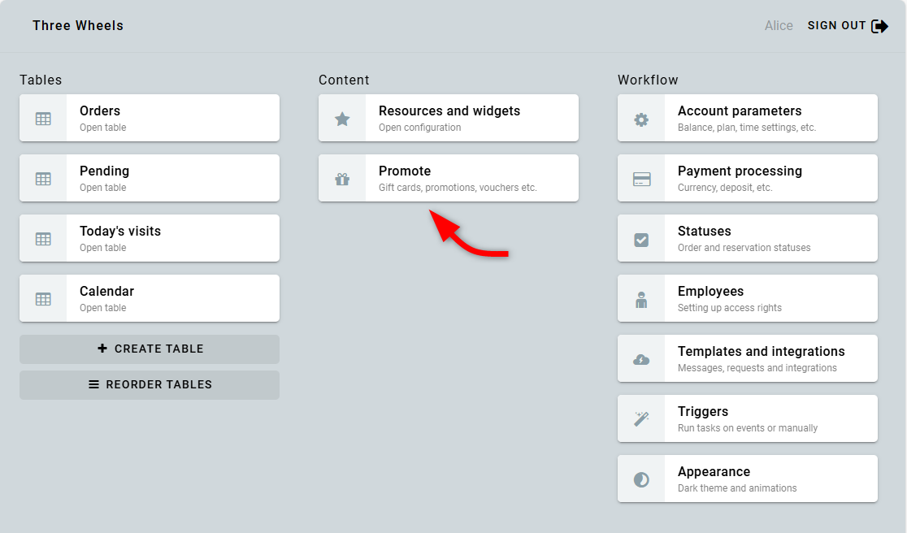Click the star icon for Resources and widgets

[342, 119]
